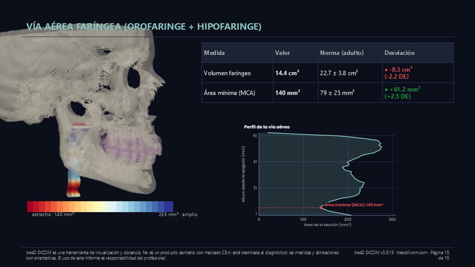Image resolution: width=475 pixels, height=267 pixels.
Task: Click the Área mínima (MCA): 140 mm² chart label
Action: click(x=354, y=205)
